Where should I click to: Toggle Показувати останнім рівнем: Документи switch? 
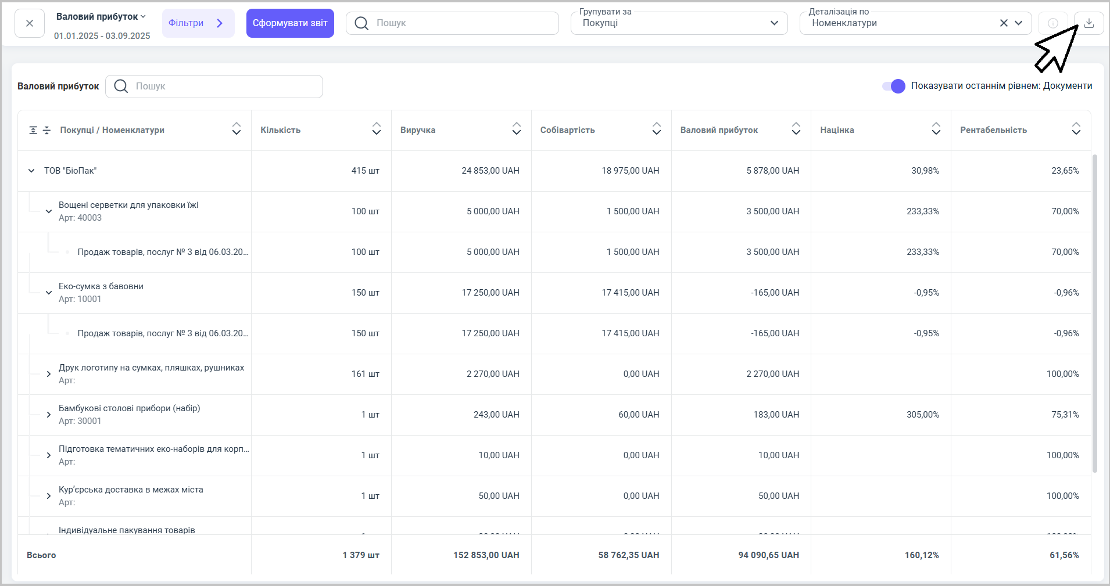click(893, 86)
